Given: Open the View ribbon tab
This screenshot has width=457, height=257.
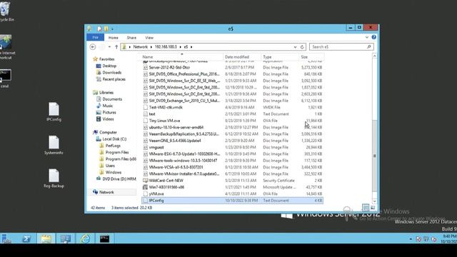Looking at the screenshot, I should 149,38.
